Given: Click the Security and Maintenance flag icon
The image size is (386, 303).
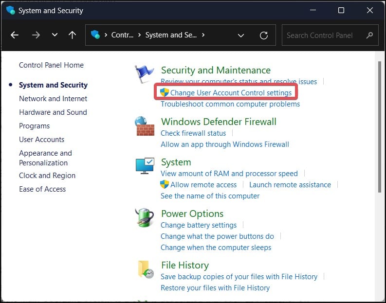Looking at the screenshot, I should 145,74.
